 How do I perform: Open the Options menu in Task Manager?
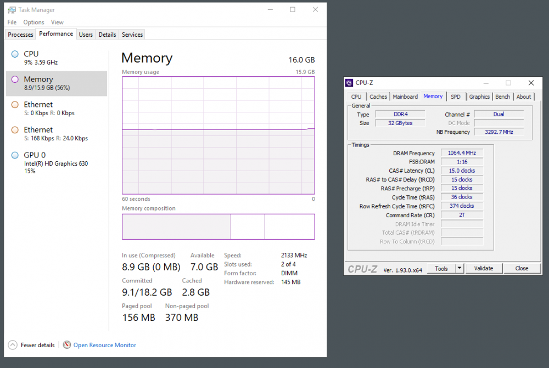click(33, 22)
